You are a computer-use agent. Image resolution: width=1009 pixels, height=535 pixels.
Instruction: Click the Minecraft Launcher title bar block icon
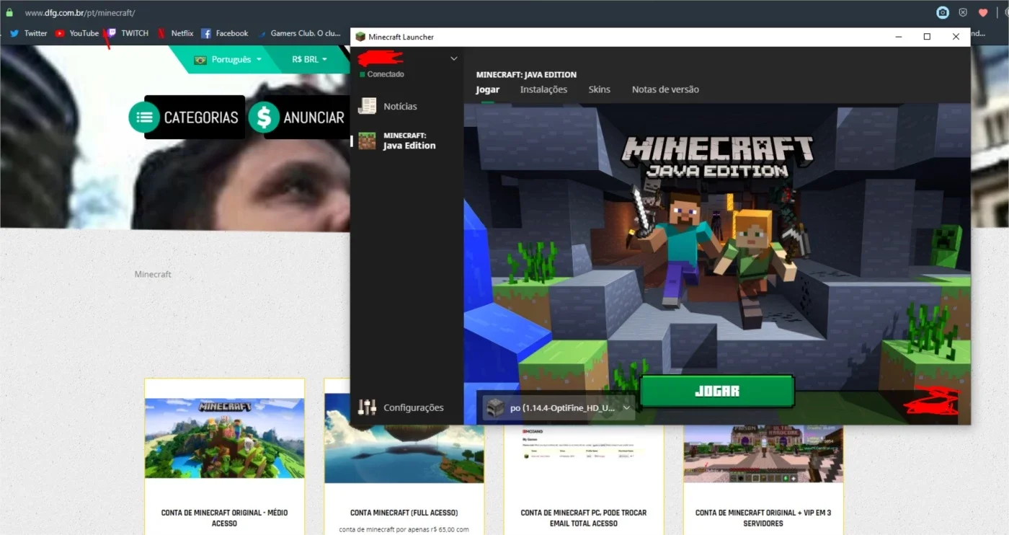[x=360, y=37]
